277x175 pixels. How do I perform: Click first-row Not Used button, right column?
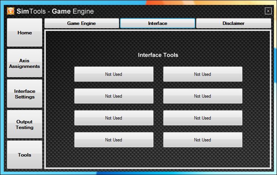click(x=202, y=74)
